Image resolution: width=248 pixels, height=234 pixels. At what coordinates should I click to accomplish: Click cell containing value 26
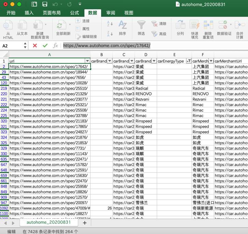(x=101, y=208)
